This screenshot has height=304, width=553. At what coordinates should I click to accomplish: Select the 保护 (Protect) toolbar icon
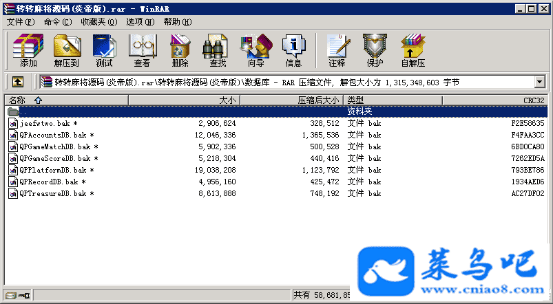[x=375, y=50]
